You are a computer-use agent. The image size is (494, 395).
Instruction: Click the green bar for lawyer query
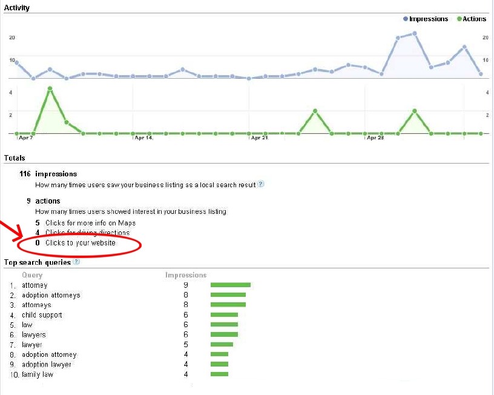[222, 345]
